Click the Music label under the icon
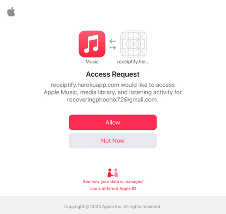The height and width of the screenshot is (214, 226). (x=92, y=62)
